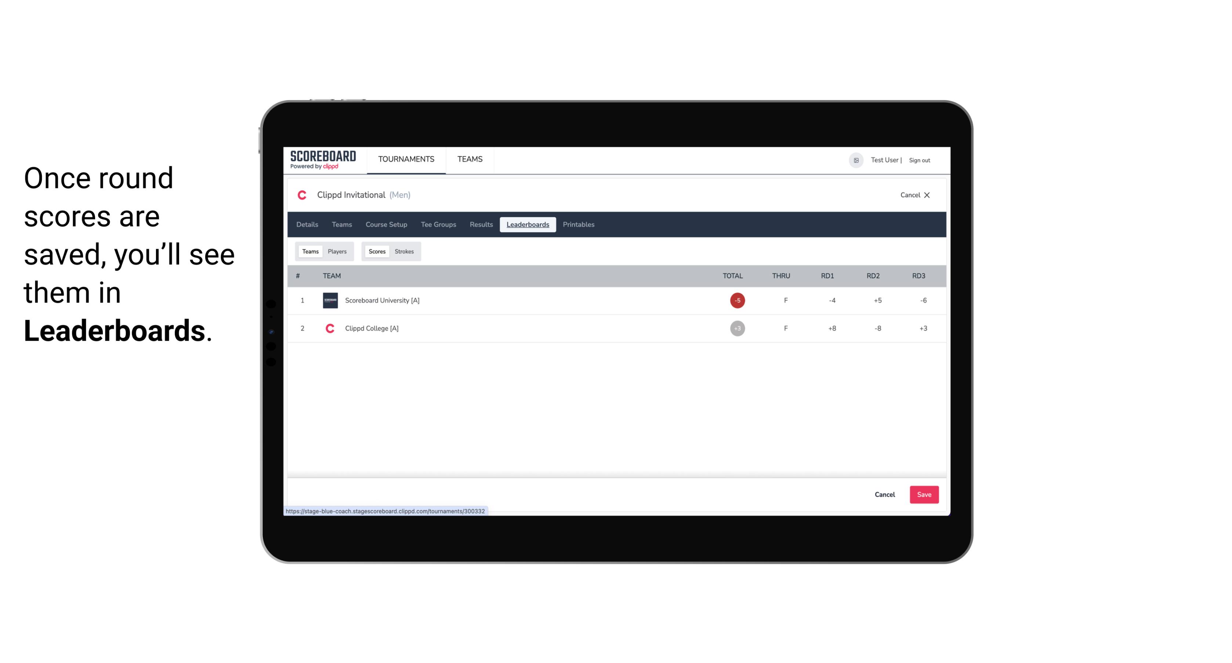The image size is (1232, 663).
Task: Navigate to Course Setup tab
Action: point(386,225)
